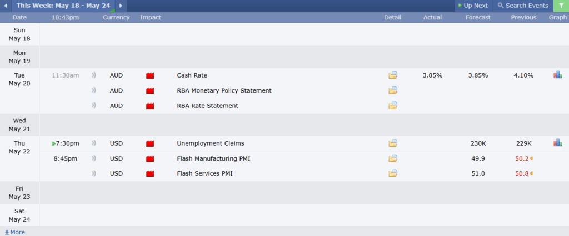Select This Week: May 18 - May 24 tab
This screenshot has height=236, width=569.
[x=63, y=6]
